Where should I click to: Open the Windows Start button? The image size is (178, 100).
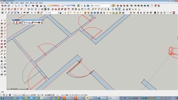(x=2, y=98)
